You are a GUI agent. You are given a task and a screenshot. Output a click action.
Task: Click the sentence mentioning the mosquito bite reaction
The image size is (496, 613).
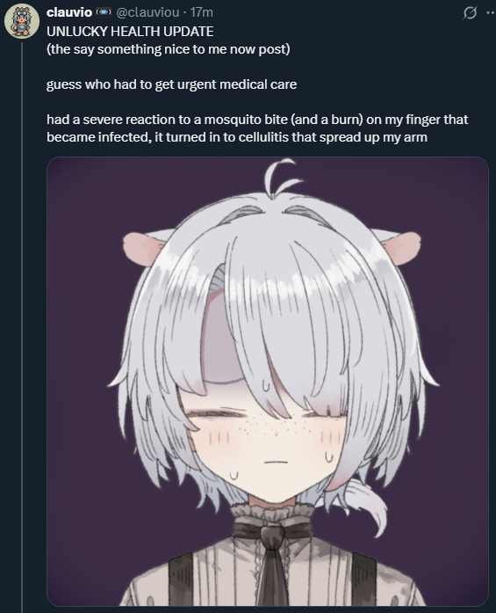coord(257,120)
